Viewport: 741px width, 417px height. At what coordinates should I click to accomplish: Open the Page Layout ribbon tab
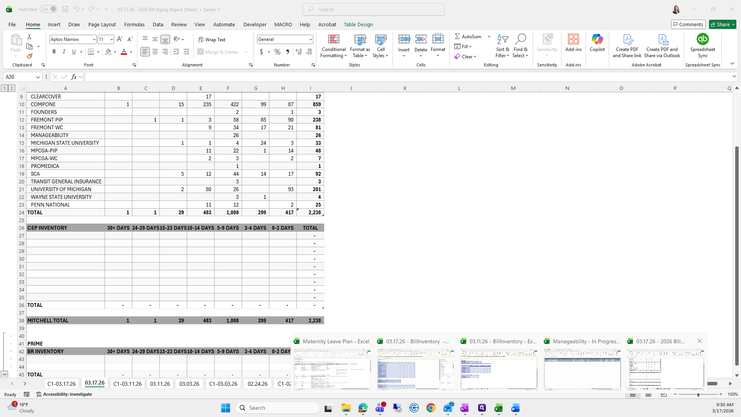[x=102, y=24]
